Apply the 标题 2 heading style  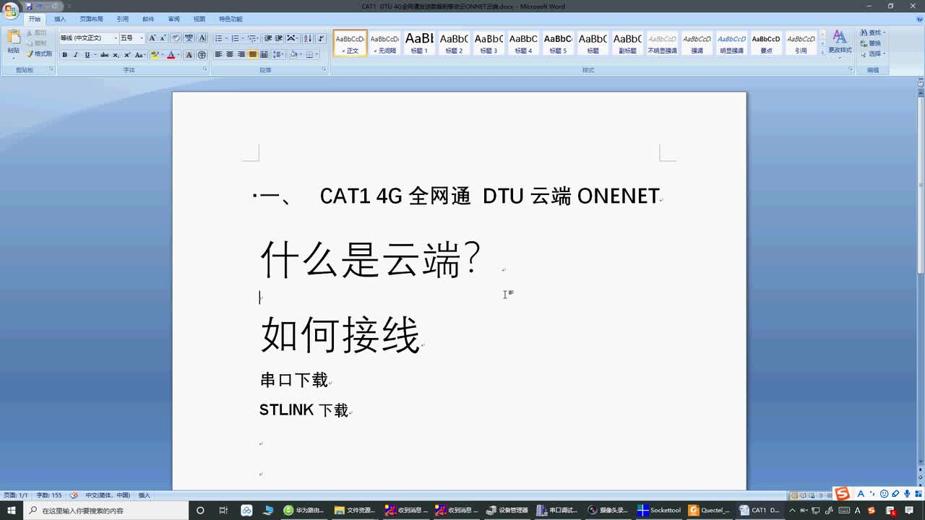(454, 43)
